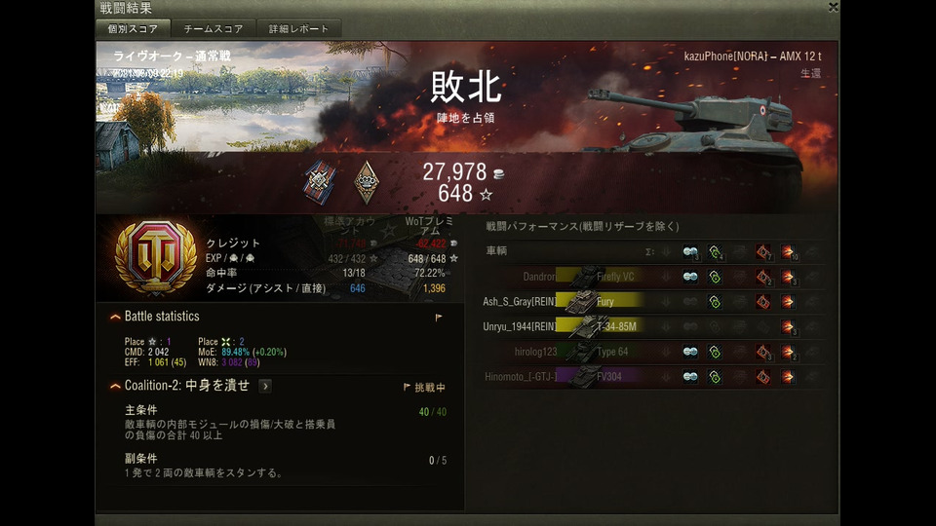Click the 挑戦中 mission status flag

click(424, 388)
